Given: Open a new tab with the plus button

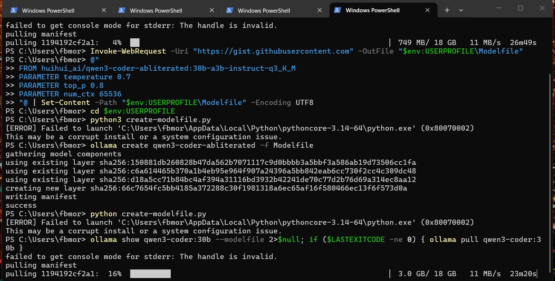Looking at the screenshot, I should point(447,10).
